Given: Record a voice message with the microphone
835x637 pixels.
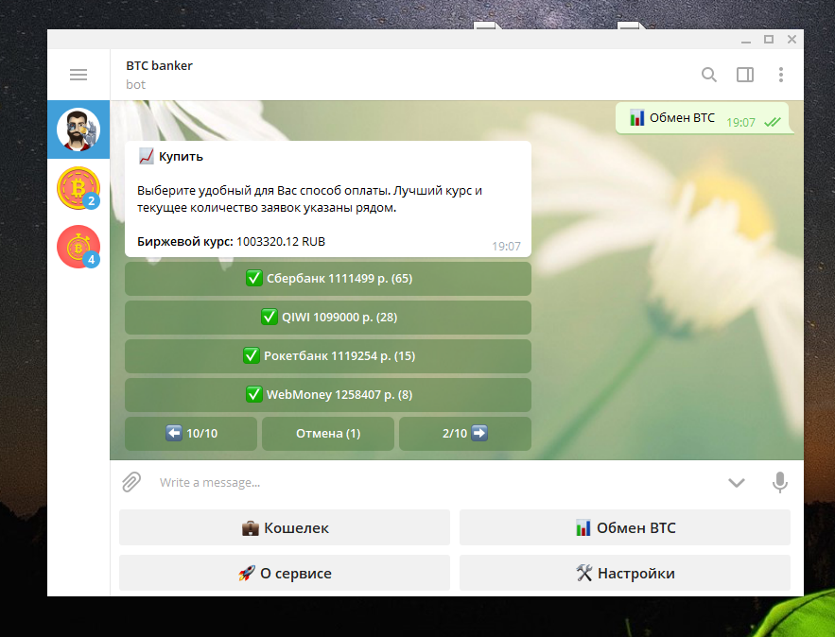Looking at the screenshot, I should 779,482.
